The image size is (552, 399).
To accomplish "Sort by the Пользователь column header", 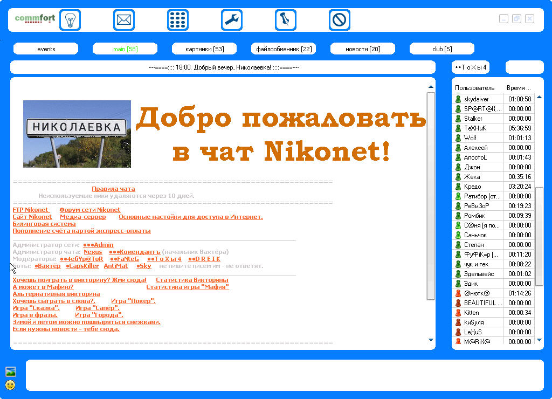I will pyautogui.click(x=474, y=87).
